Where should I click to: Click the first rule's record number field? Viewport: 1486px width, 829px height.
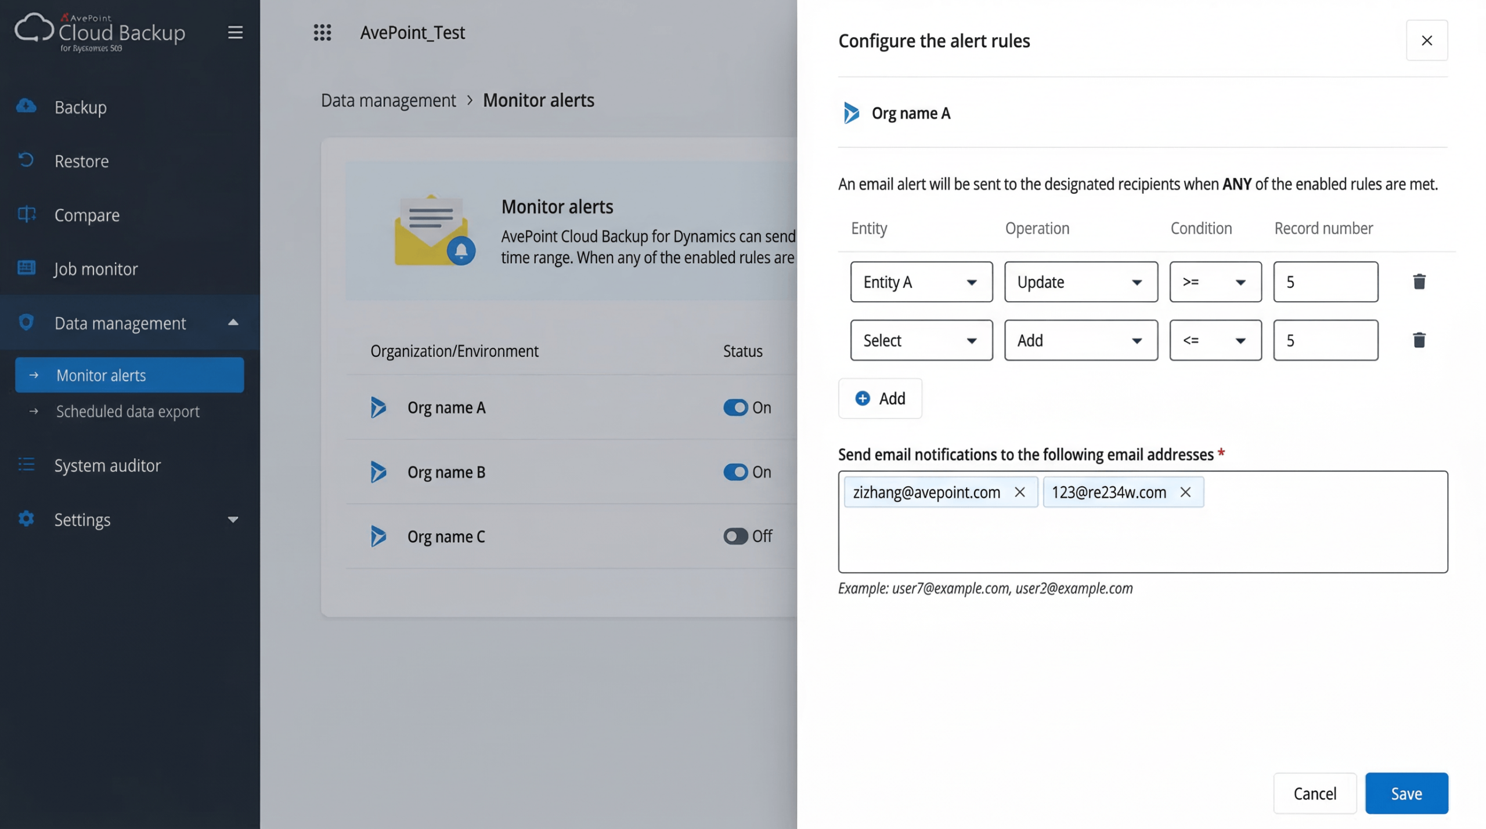click(1325, 282)
